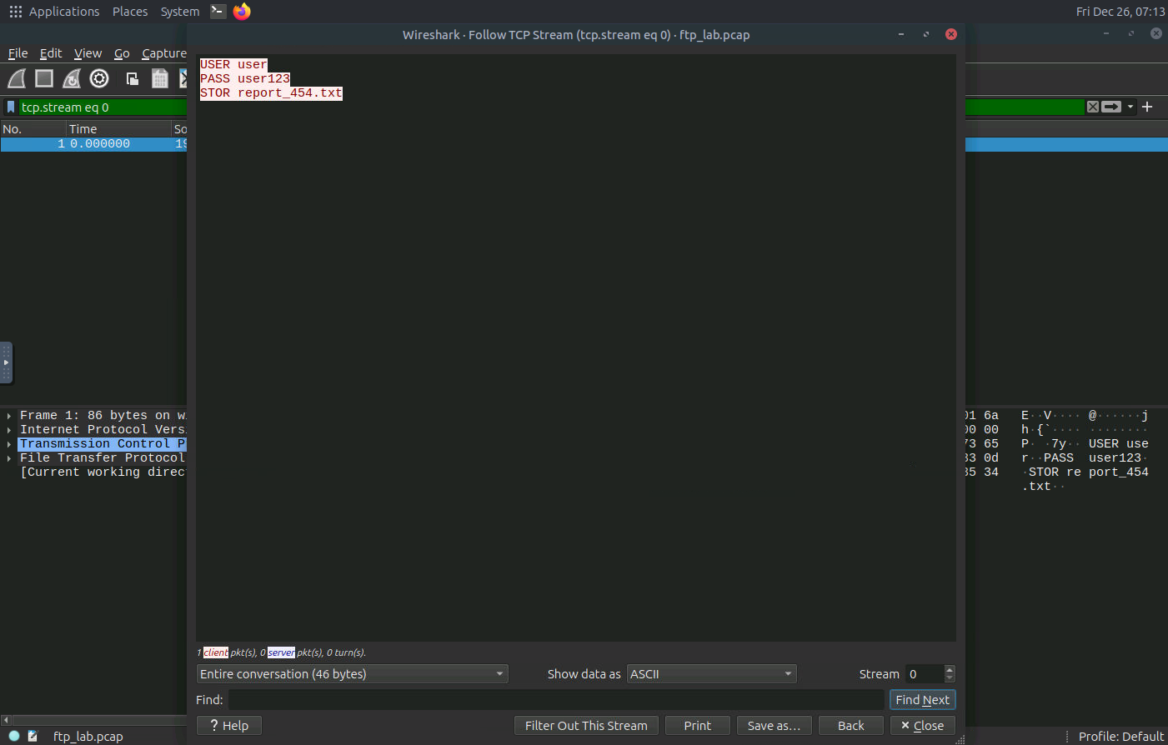Select the Current working directory detail row
Image resolution: width=1168 pixels, height=745 pixels.
point(102,472)
